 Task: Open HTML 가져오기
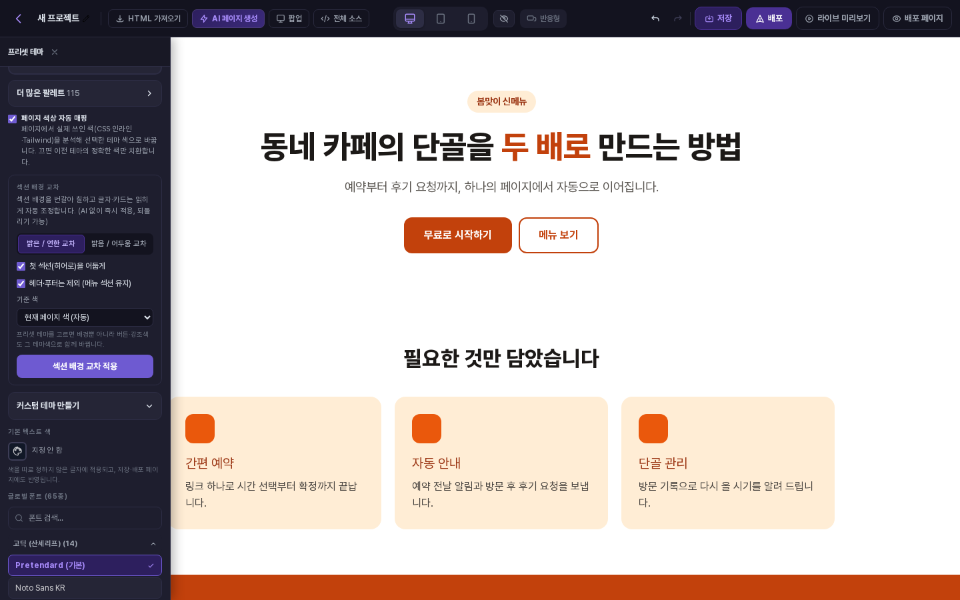(x=148, y=19)
